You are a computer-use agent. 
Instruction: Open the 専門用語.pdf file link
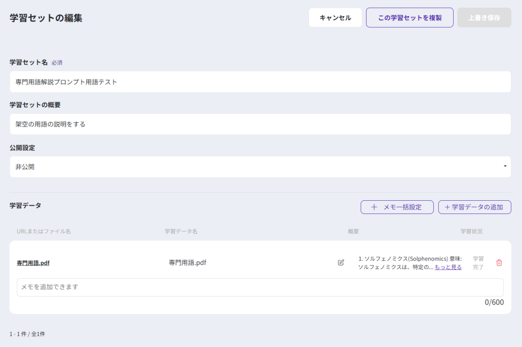pyautogui.click(x=33, y=263)
